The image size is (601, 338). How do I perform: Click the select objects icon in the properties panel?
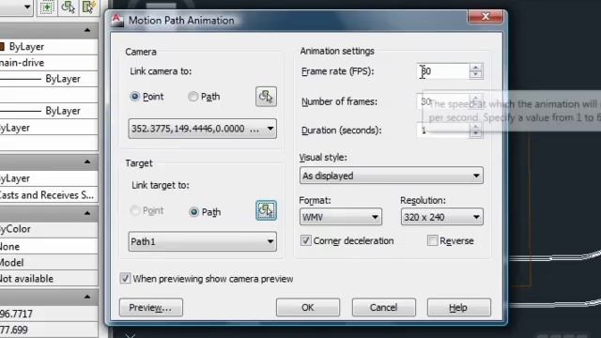pyautogui.click(x=69, y=8)
